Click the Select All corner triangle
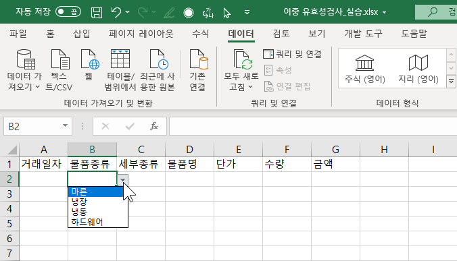457x261 pixels. [12, 150]
